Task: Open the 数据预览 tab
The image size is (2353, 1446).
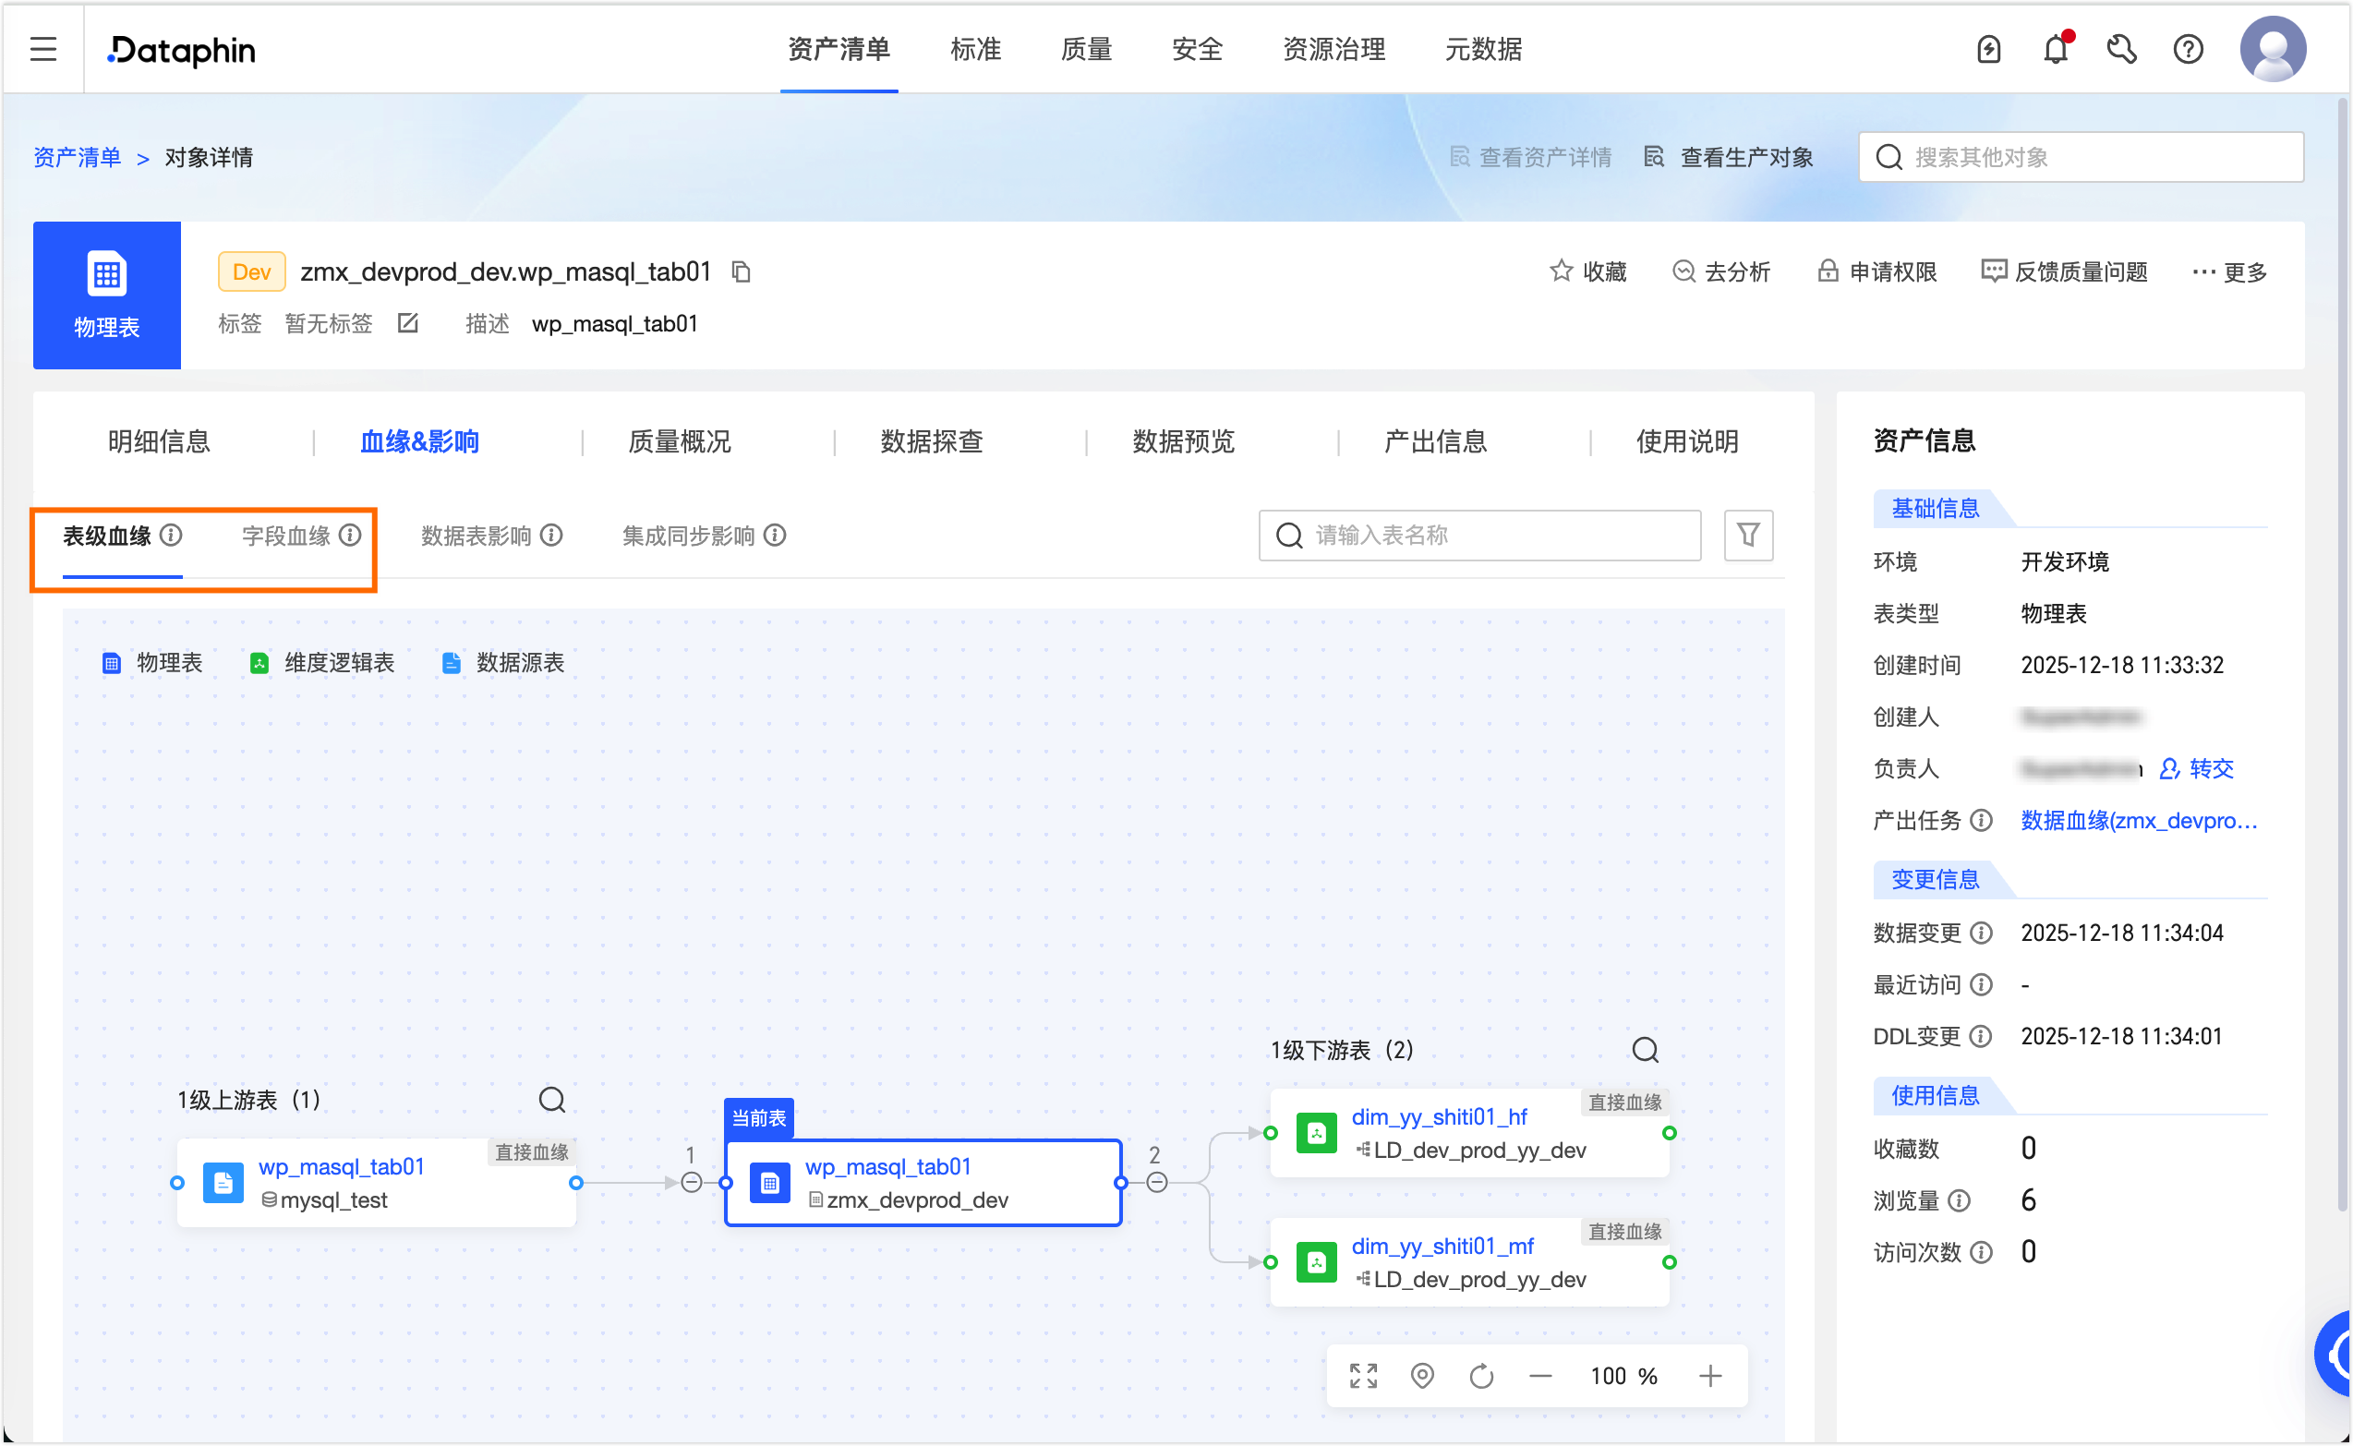Action: (1183, 441)
